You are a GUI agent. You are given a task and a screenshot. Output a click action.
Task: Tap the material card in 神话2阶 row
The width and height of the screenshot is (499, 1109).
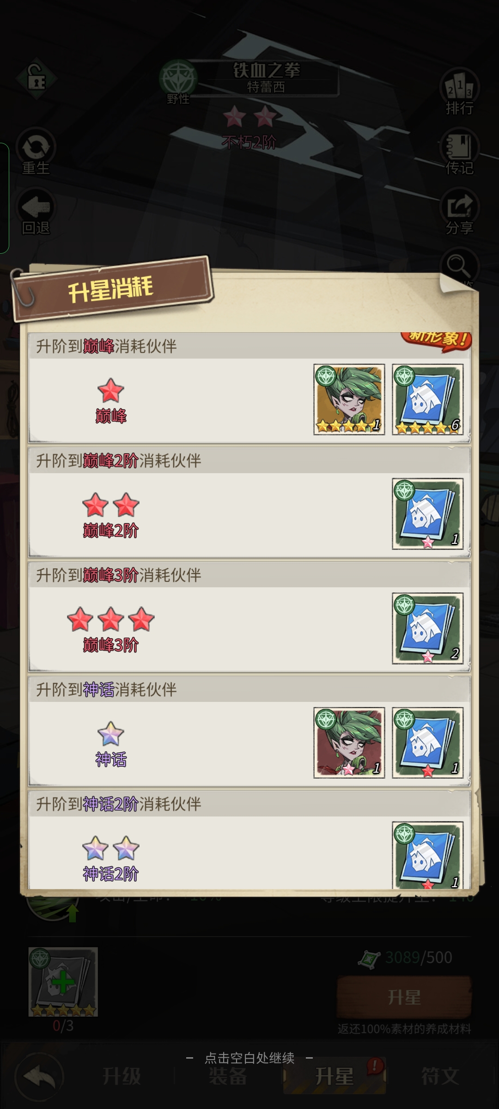tap(428, 855)
